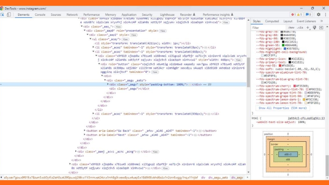Click the flex badge beside _aap1 div
This screenshot has height=185, width=329.
coord(133,35)
